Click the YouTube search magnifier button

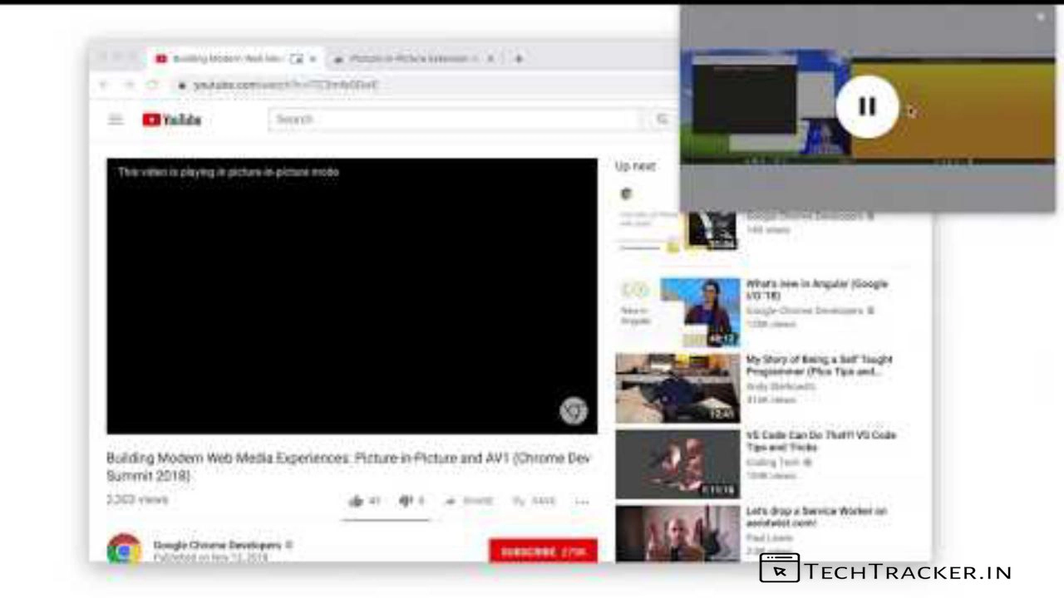(x=662, y=120)
